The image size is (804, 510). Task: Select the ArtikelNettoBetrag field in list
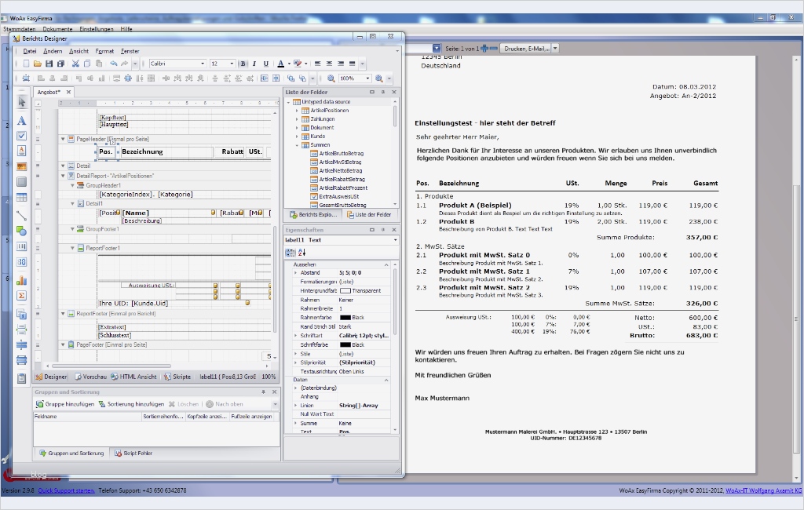tap(340, 170)
